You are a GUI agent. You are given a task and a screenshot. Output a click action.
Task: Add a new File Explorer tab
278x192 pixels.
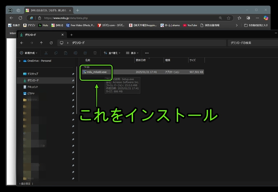click(71, 35)
